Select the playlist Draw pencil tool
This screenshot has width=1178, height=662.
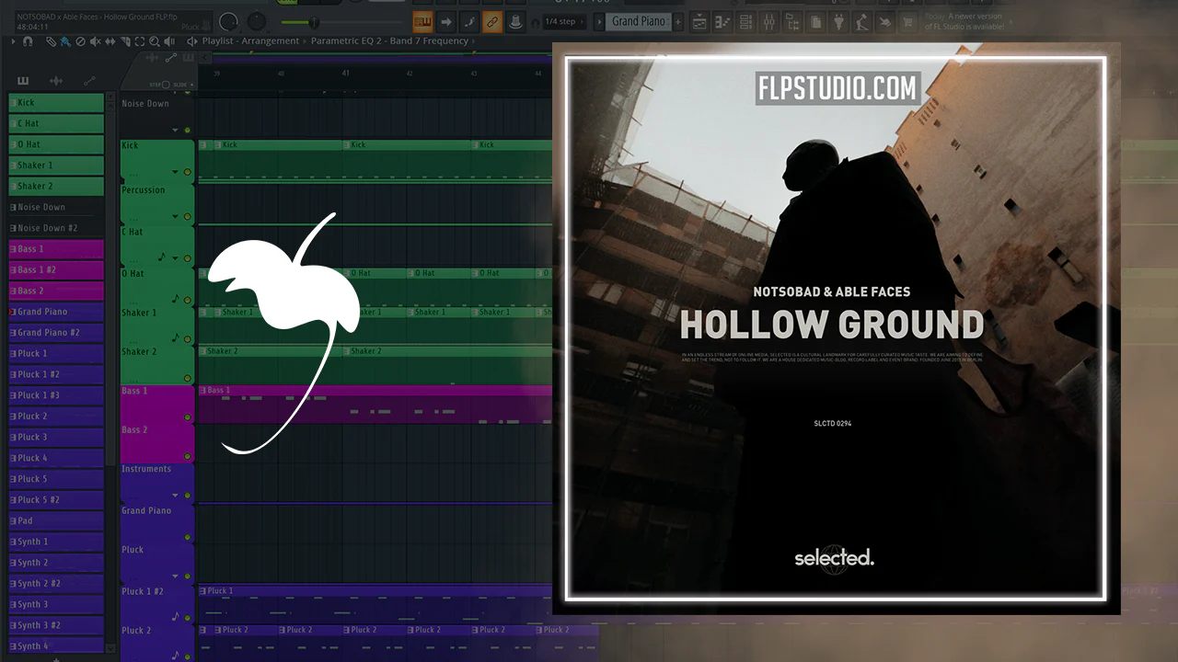(x=51, y=41)
